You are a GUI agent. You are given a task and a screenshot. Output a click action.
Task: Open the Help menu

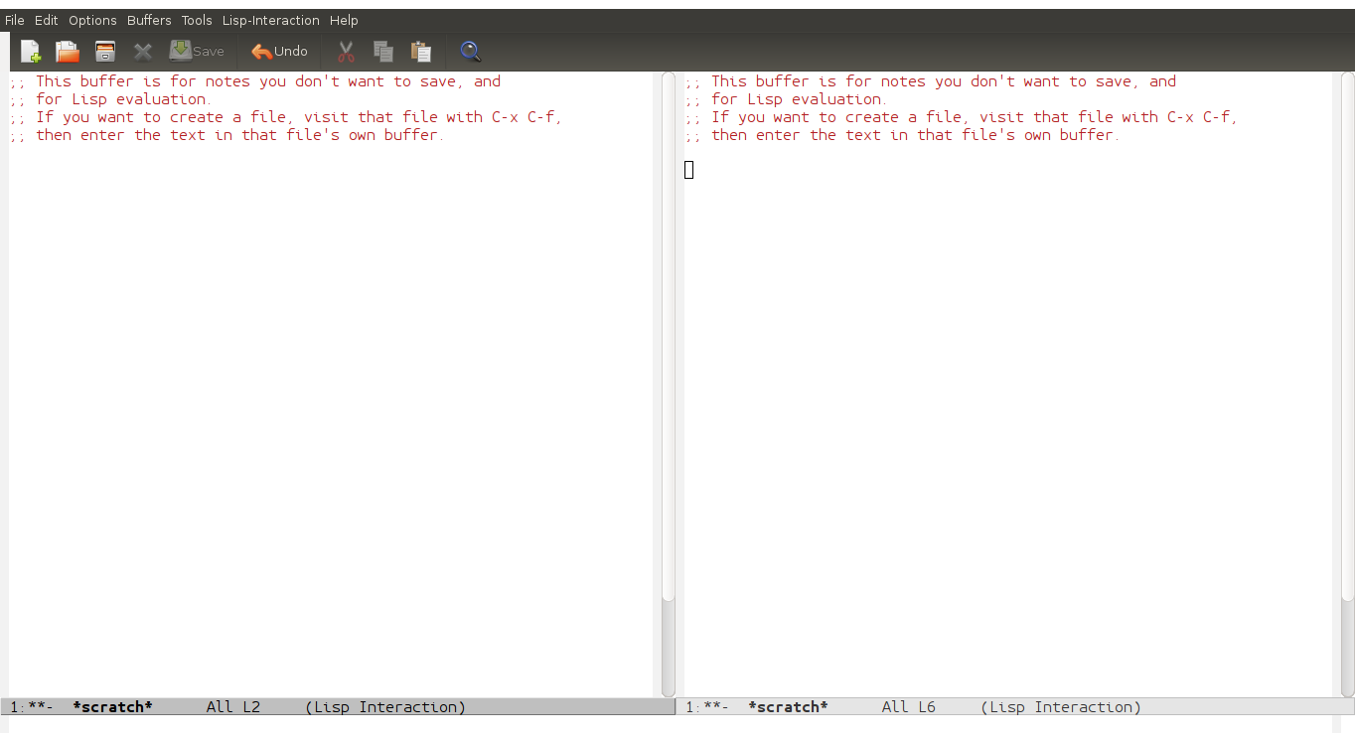tap(344, 20)
